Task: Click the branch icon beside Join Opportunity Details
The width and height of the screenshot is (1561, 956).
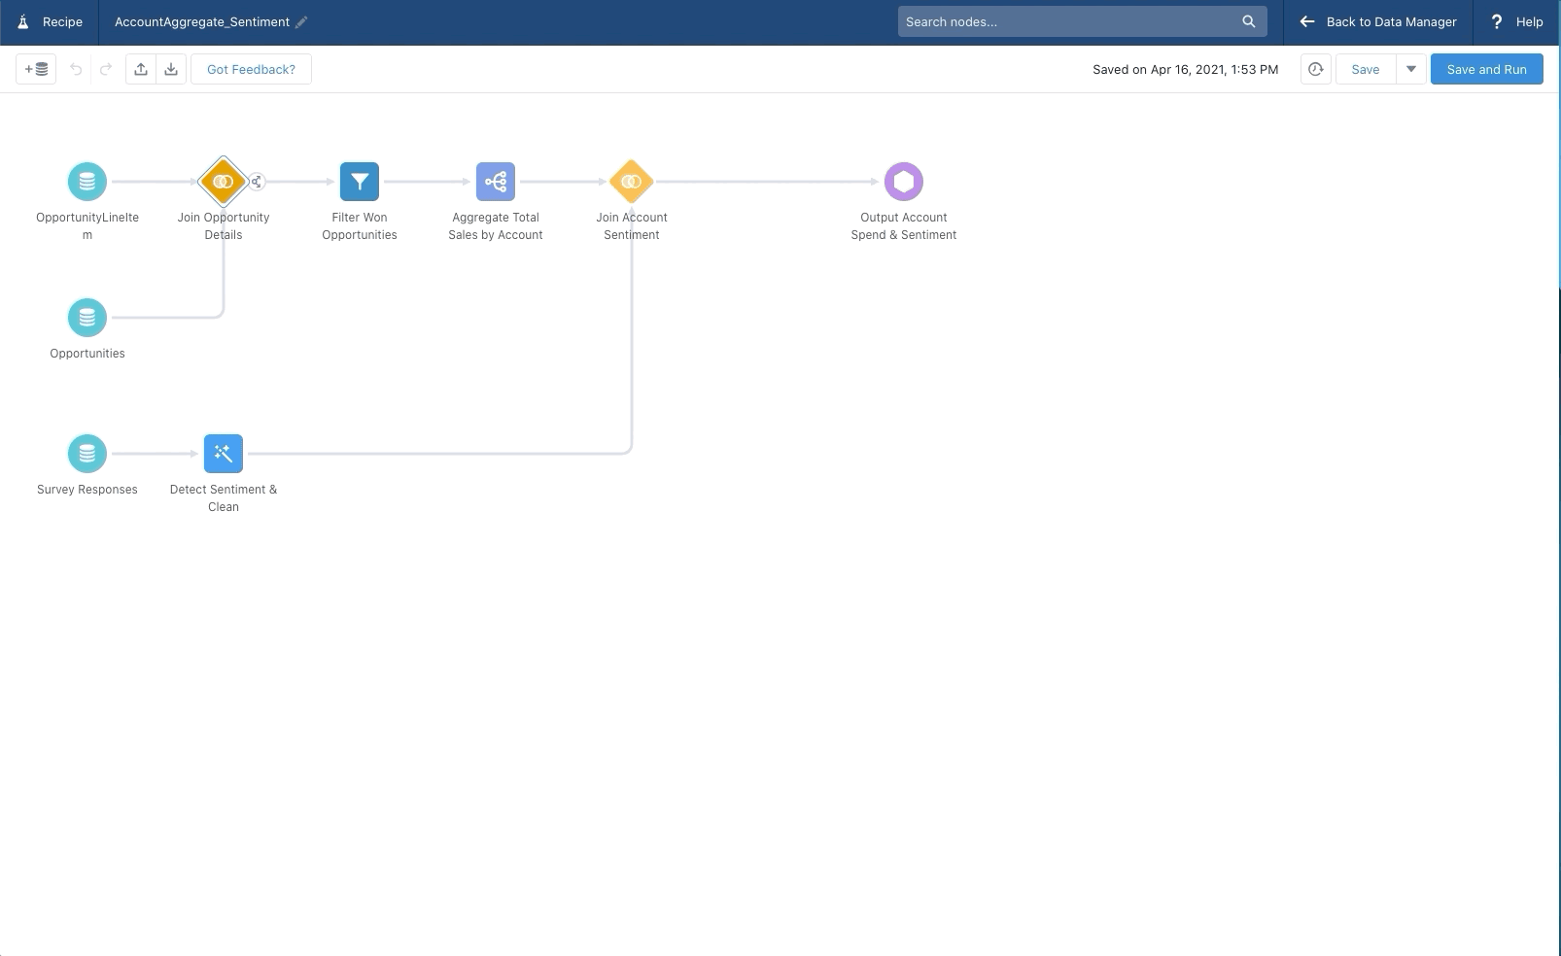Action: coord(257,181)
